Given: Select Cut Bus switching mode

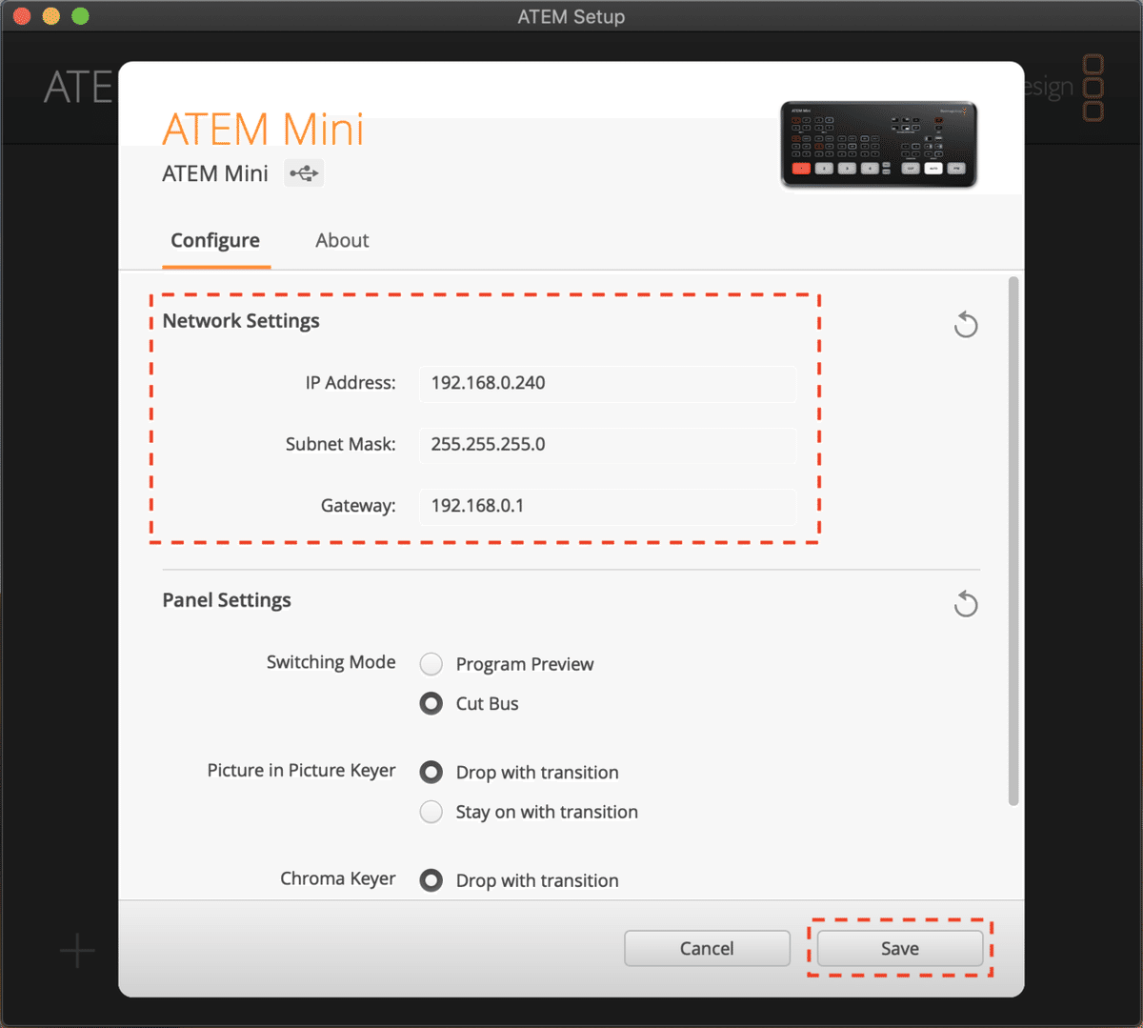Looking at the screenshot, I should point(431,703).
